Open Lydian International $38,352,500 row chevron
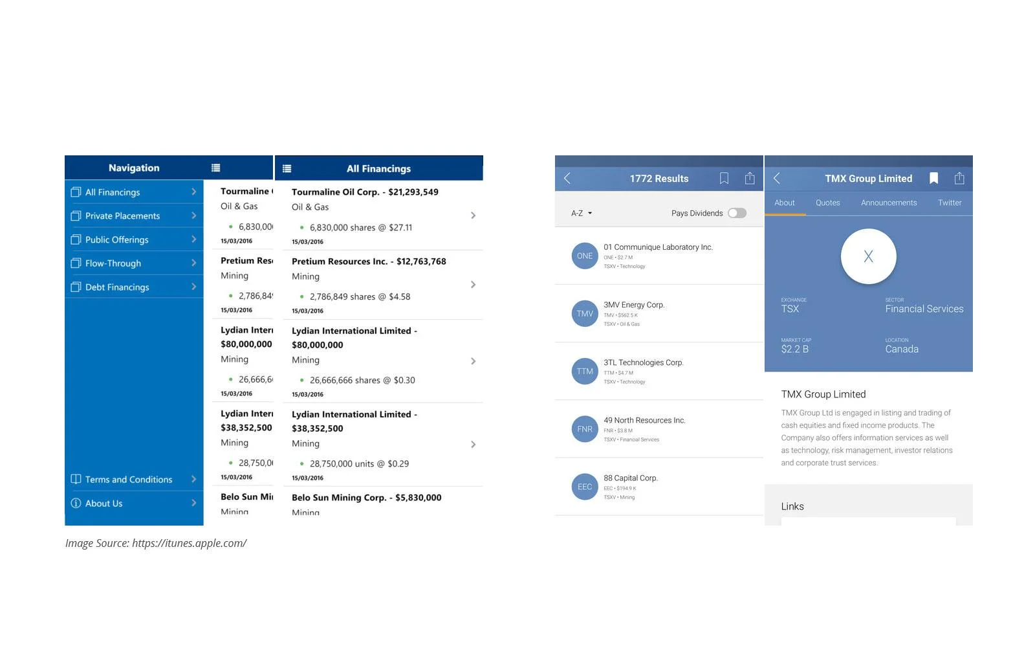The image size is (1035, 668). click(473, 445)
